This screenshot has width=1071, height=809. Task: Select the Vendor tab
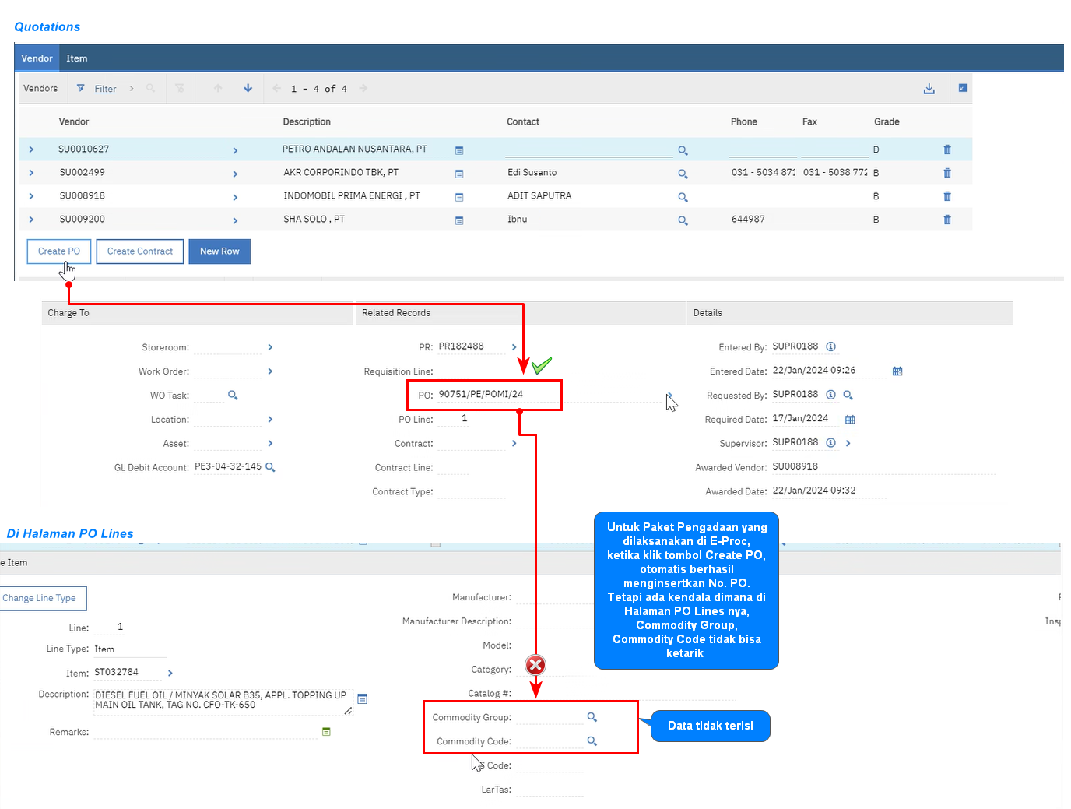(x=37, y=58)
